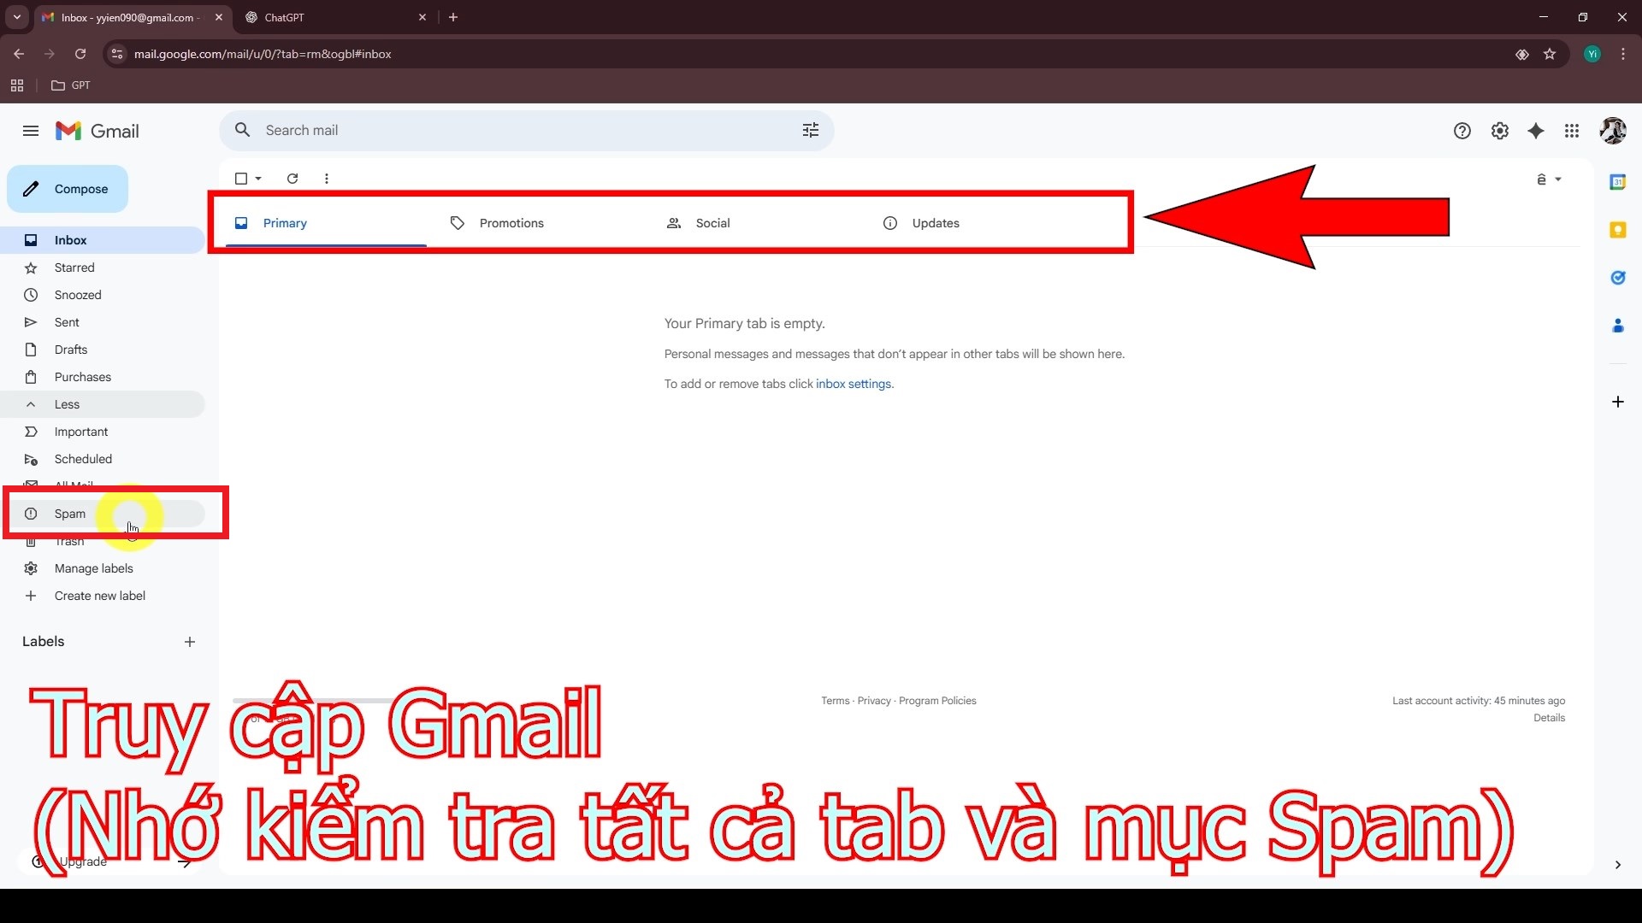Toggle the main menu hamburger

[x=31, y=131]
